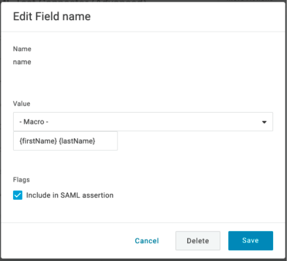
Task: Cancel editing the field
Action: (x=147, y=241)
